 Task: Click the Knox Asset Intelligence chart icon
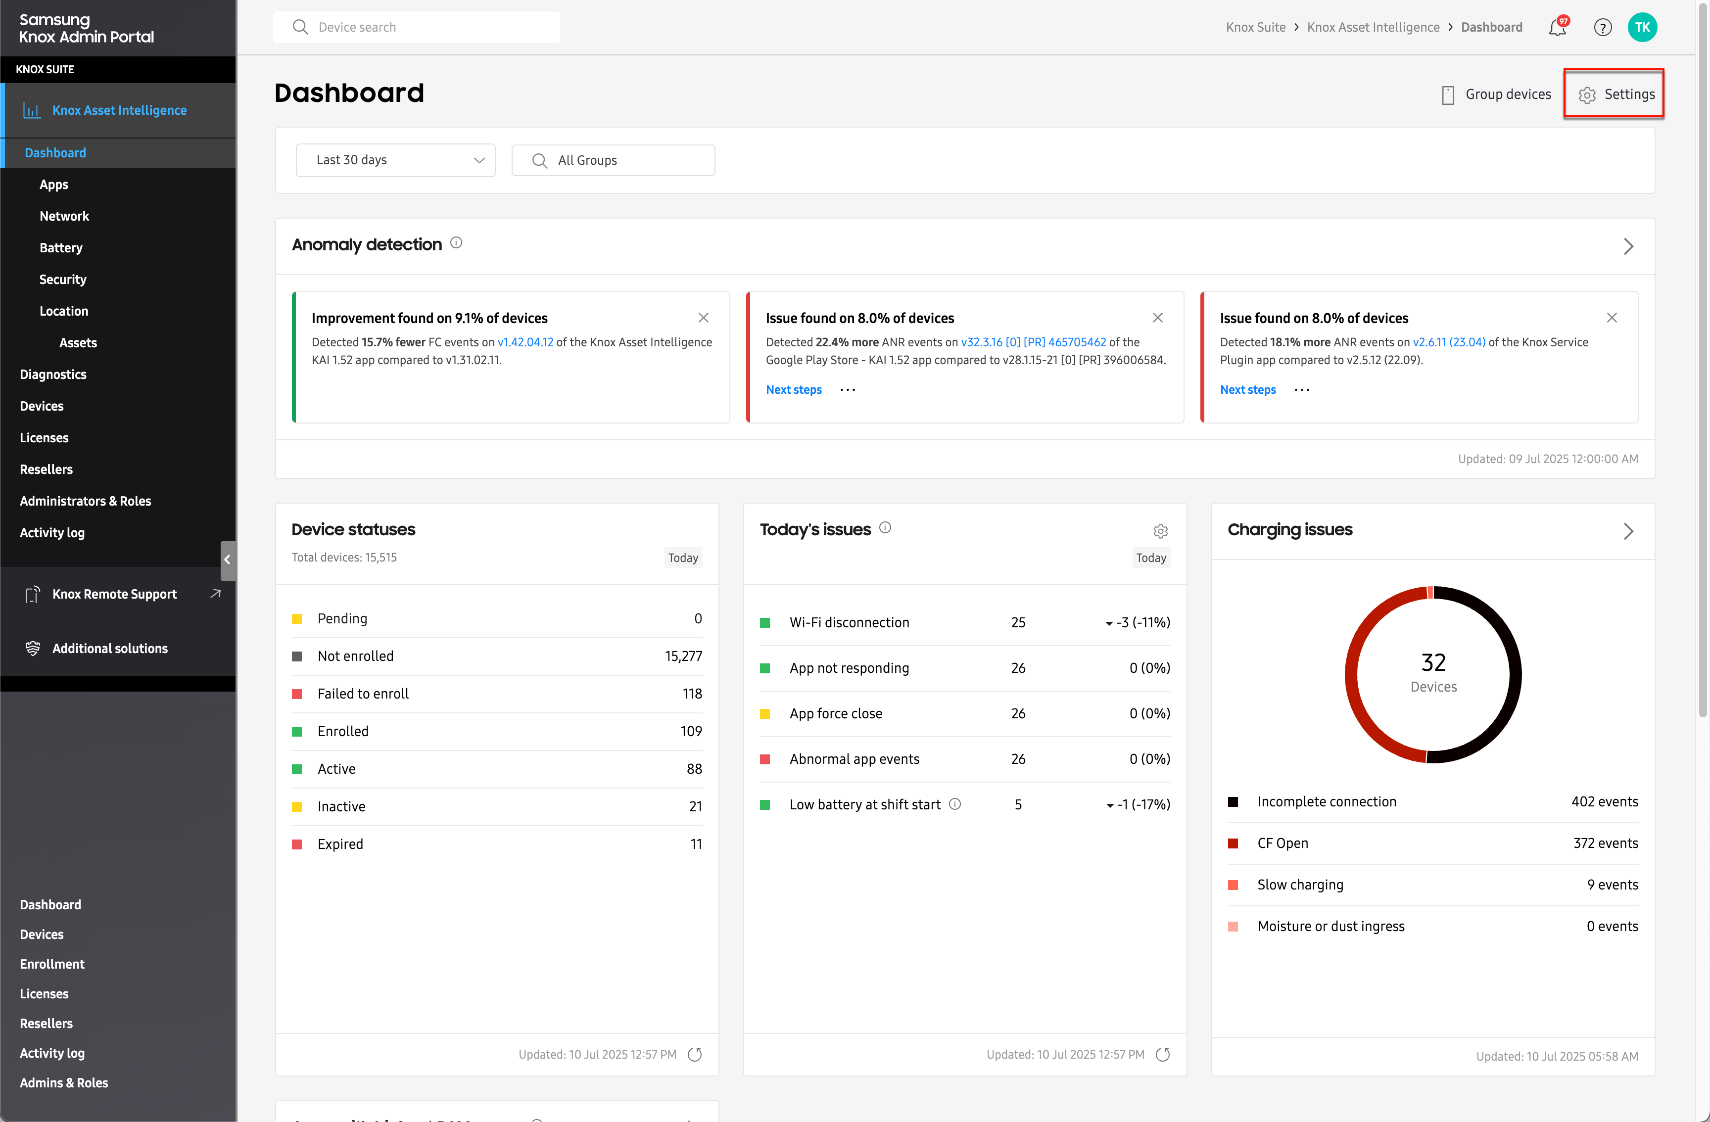coord(32,110)
